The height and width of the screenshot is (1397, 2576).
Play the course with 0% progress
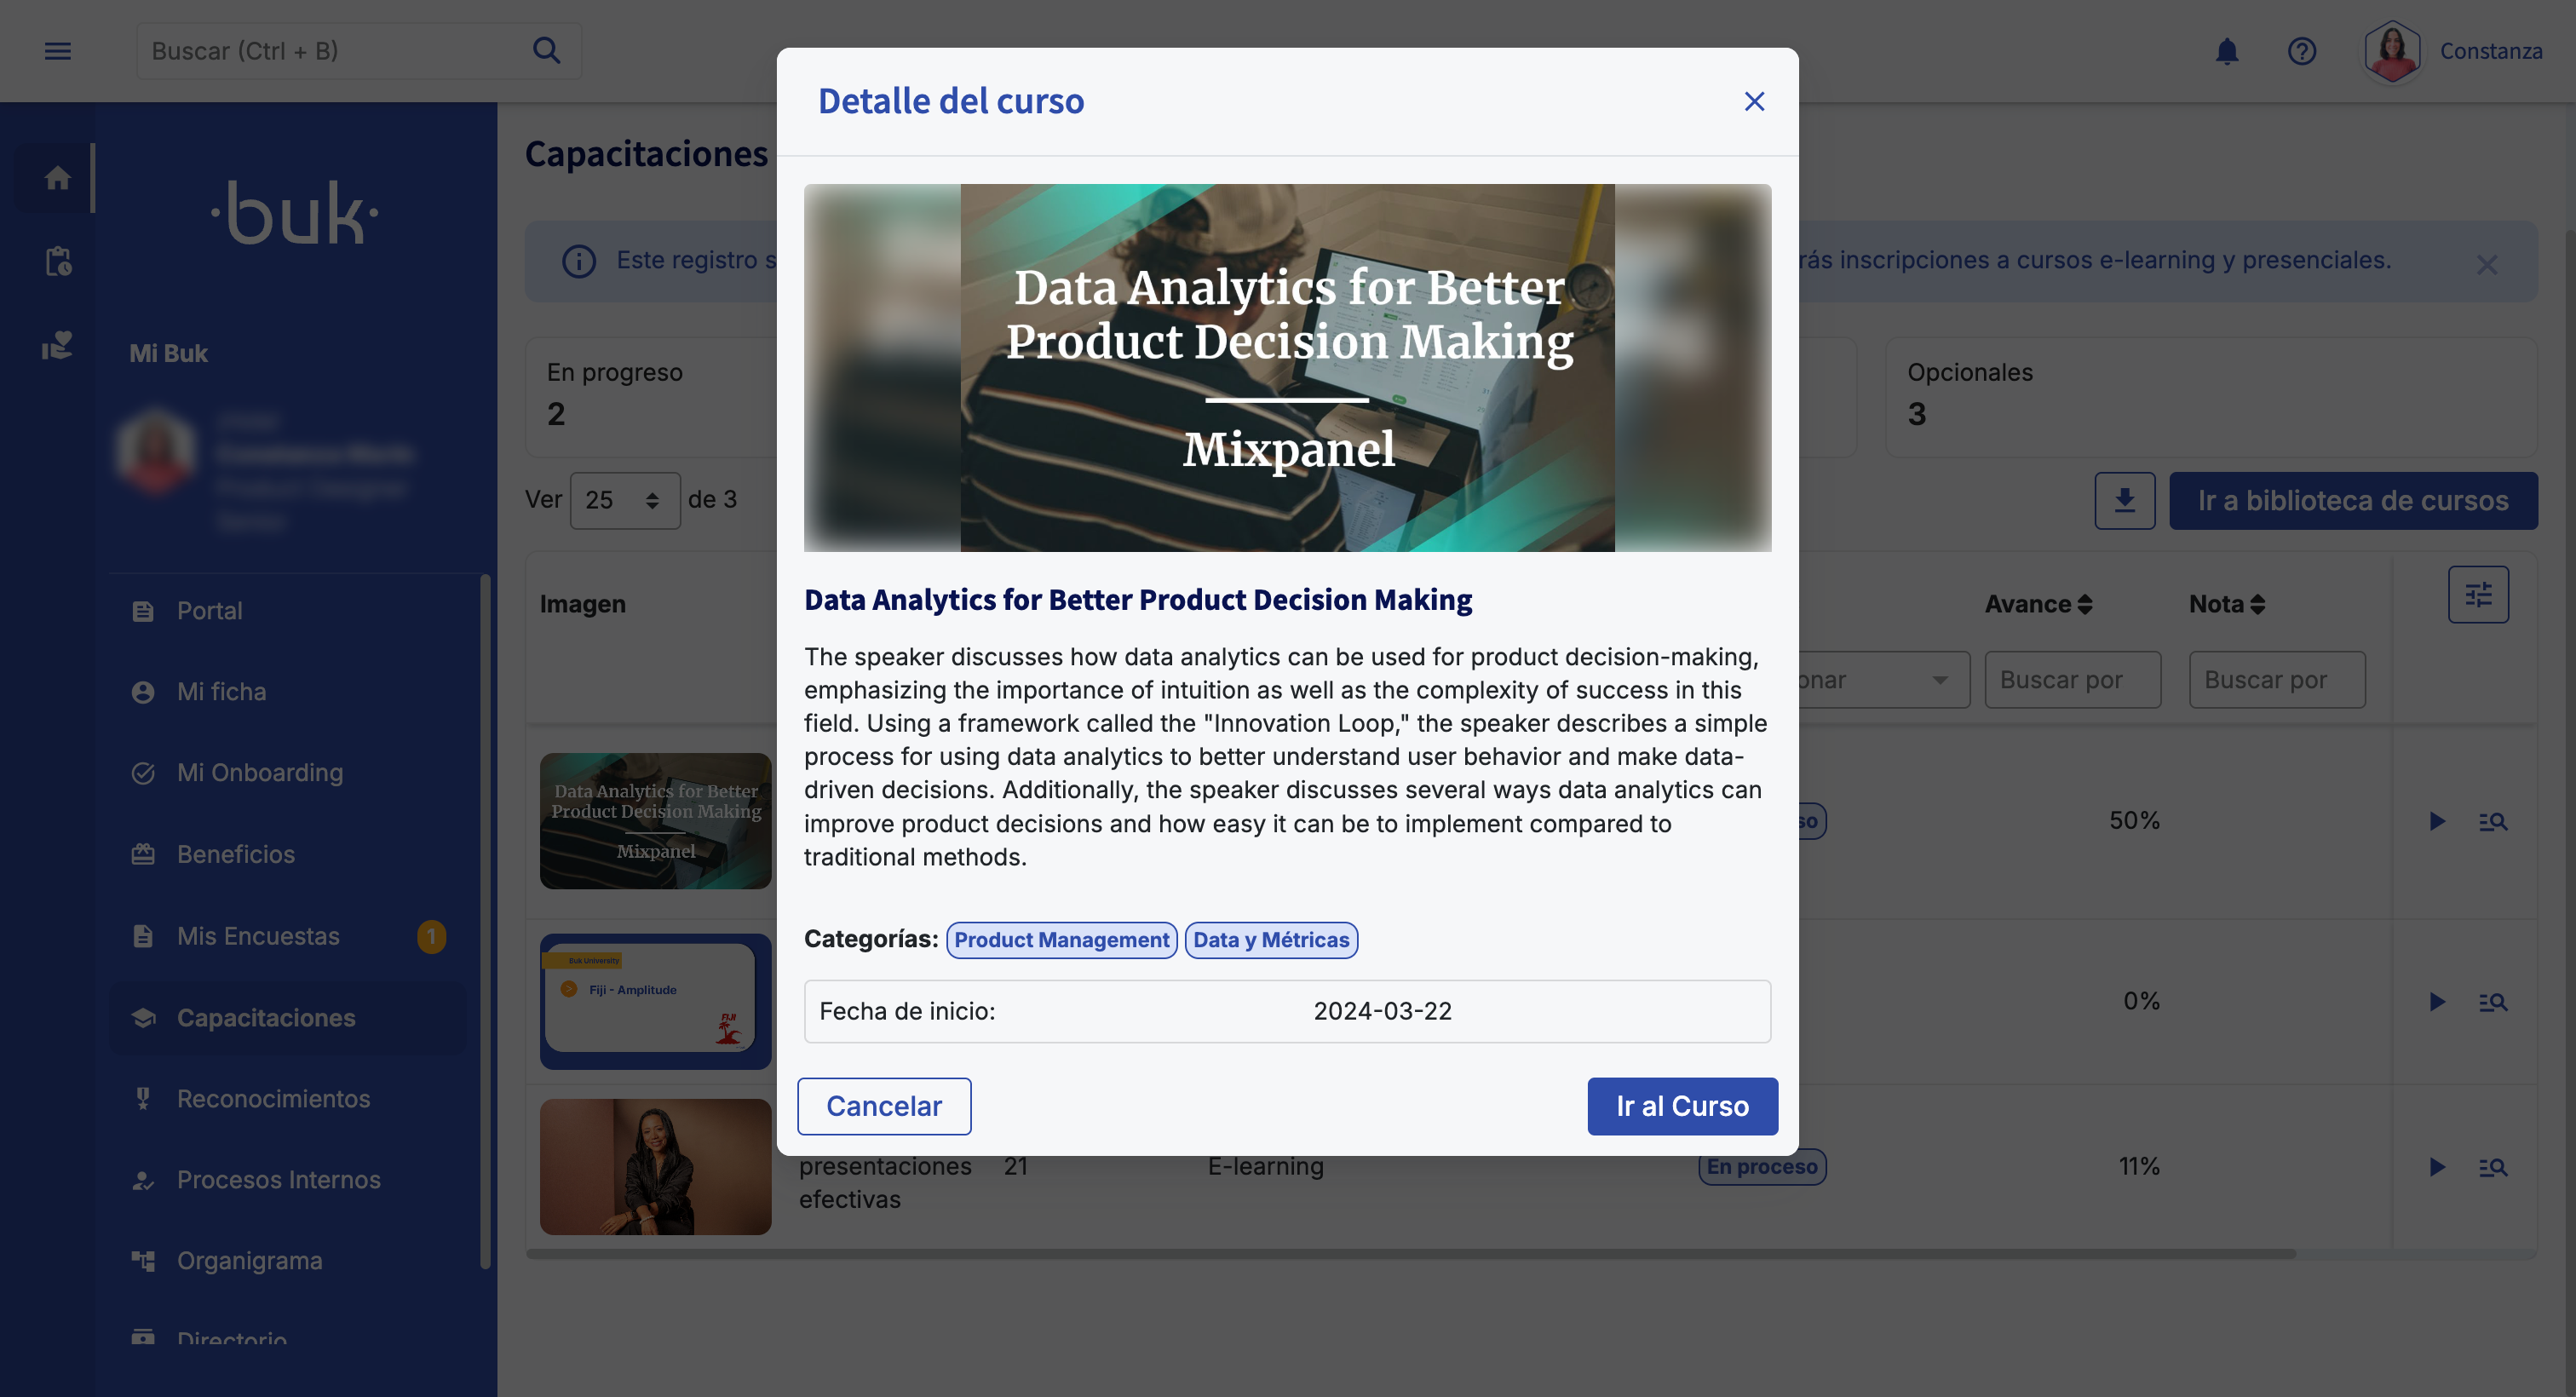(x=2437, y=1002)
